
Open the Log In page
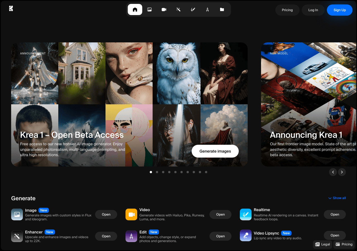[x=313, y=10]
